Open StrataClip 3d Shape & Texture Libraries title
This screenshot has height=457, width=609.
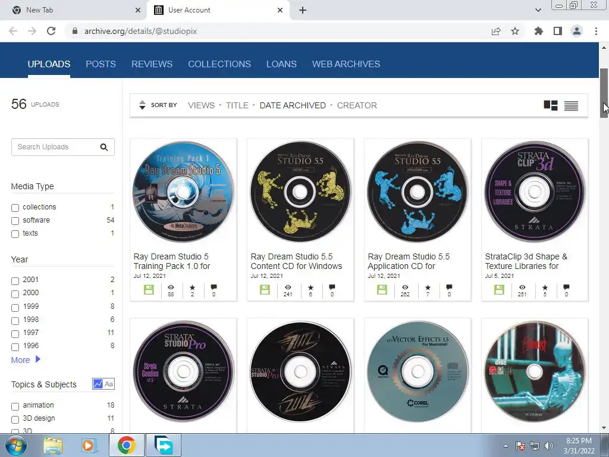coord(526,261)
